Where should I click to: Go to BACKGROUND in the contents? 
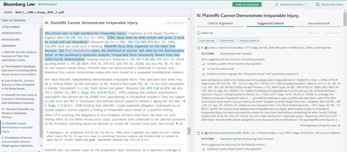point(11,39)
